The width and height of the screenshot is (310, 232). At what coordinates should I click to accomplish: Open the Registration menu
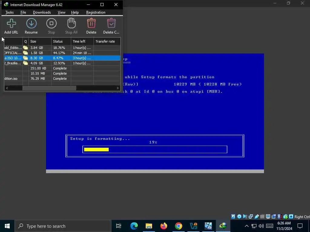(x=96, y=12)
